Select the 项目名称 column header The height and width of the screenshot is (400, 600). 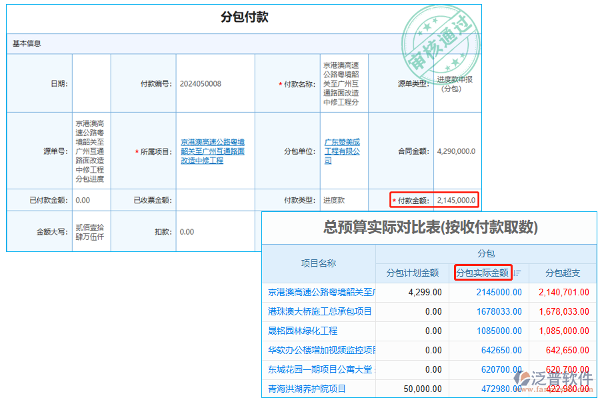click(317, 264)
